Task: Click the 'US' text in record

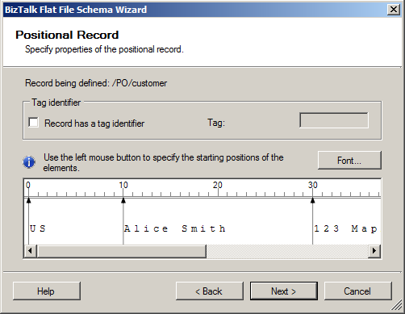Action: pos(38,228)
